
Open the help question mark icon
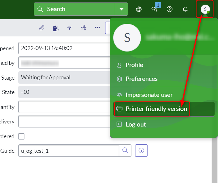(169, 9)
